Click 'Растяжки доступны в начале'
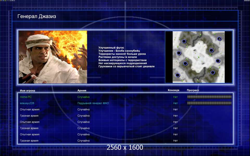 [117, 57]
